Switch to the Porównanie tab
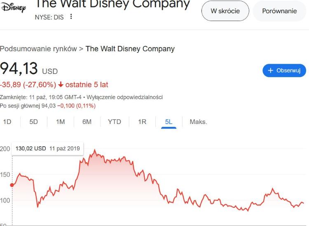The image size is (309, 226). tap(279, 11)
